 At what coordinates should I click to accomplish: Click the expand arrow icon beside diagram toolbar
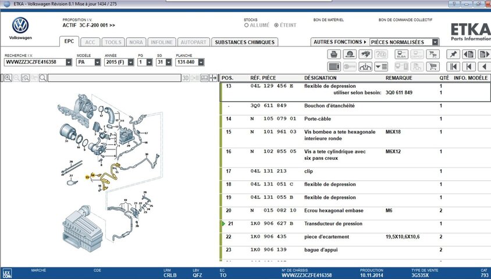214,78
